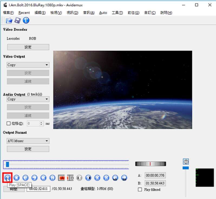Click marker A time 00:00:00.376

tap(155, 175)
